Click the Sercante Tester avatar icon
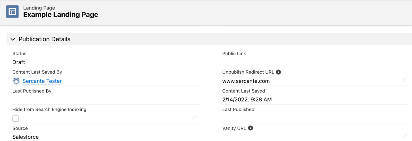Screen dimensions: 412x141 click(x=16, y=81)
